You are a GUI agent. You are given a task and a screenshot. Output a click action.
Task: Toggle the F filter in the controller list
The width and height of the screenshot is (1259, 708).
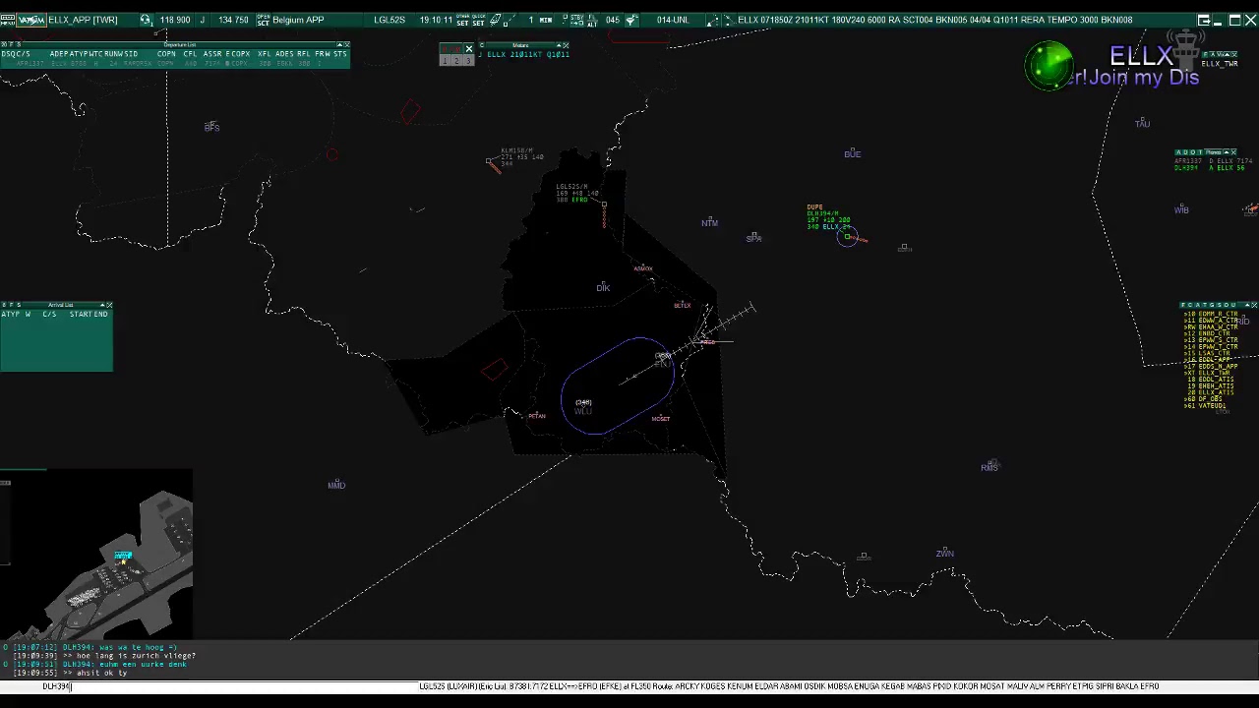click(x=1183, y=305)
